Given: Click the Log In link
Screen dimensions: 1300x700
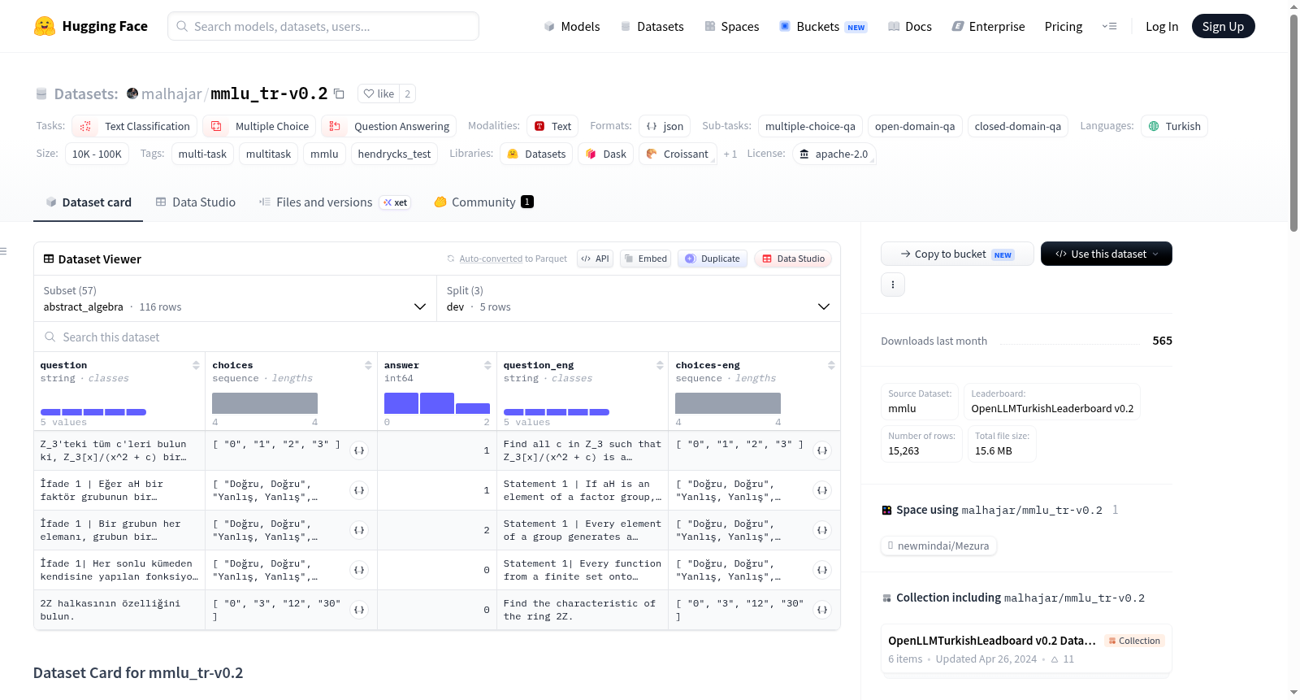Looking at the screenshot, I should (x=1162, y=26).
